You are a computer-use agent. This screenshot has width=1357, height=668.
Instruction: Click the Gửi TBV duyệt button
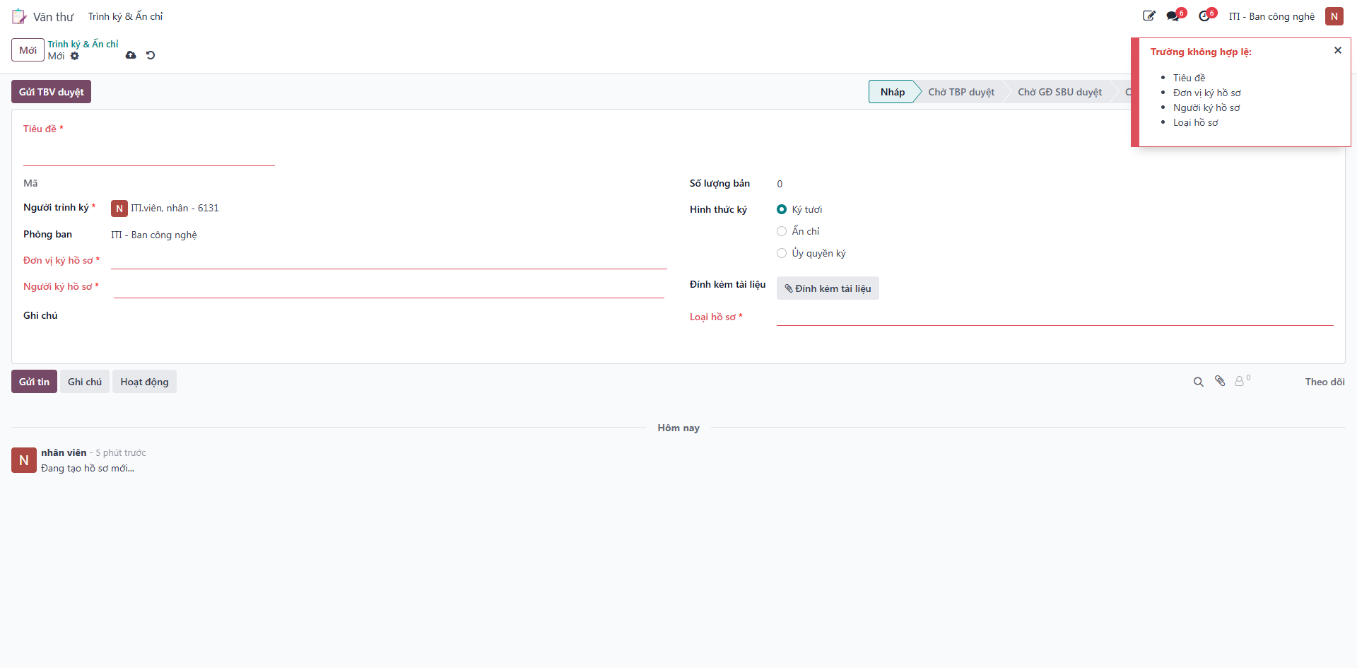point(51,92)
